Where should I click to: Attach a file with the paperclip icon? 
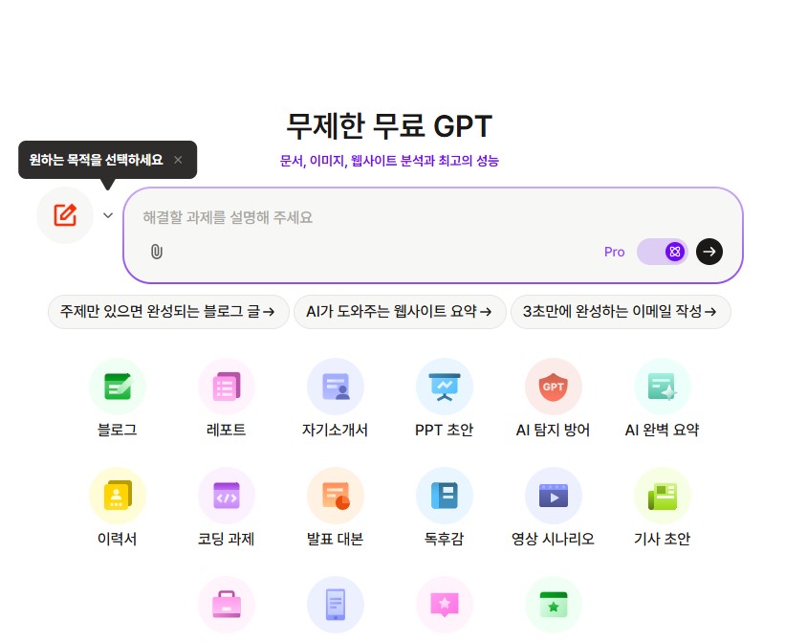pos(157,252)
